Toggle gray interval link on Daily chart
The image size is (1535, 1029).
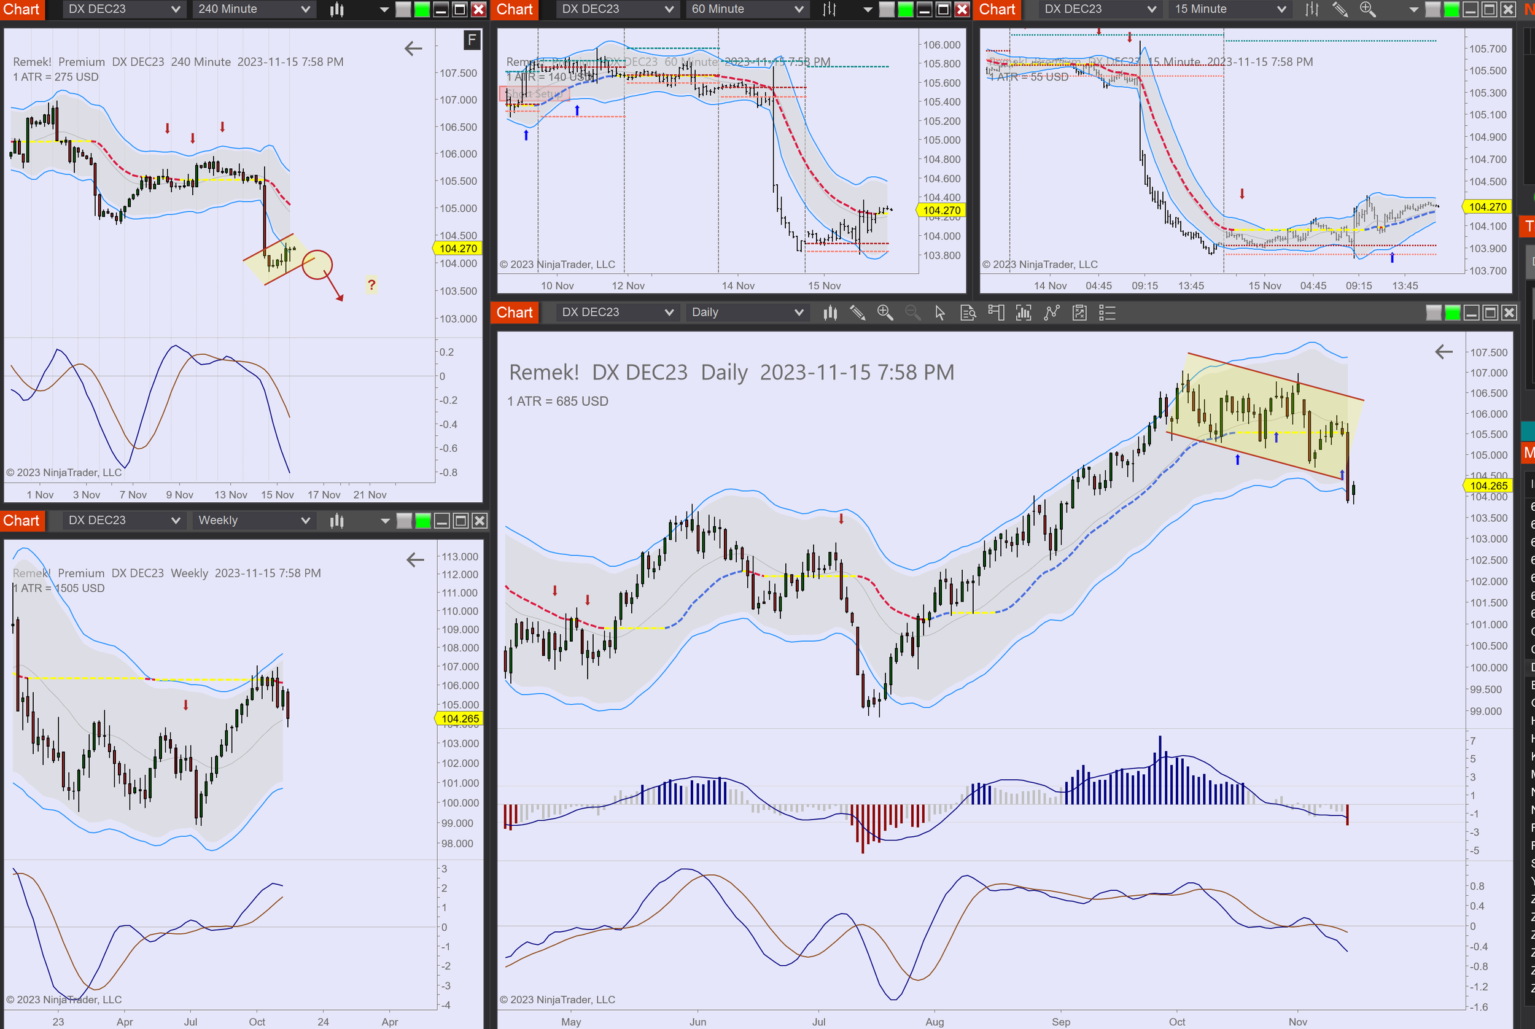coord(1433,313)
